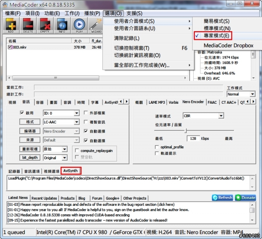Launch the WIZARD toolbar icon
Screen dimensions: 262x239
point(96,25)
